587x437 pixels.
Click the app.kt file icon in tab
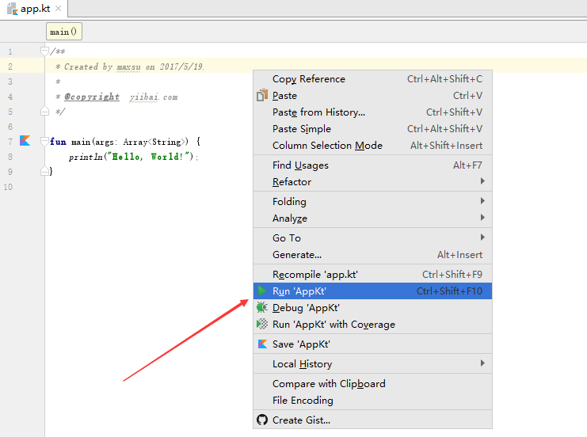pos(12,9)
